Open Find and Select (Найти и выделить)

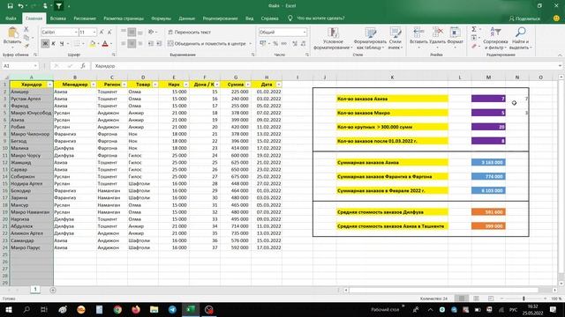coord(520,38)
